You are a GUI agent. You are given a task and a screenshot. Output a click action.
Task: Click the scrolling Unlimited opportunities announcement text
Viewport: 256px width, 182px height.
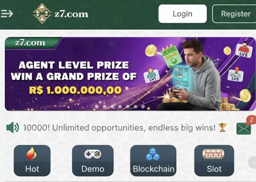tap(119, 128)
